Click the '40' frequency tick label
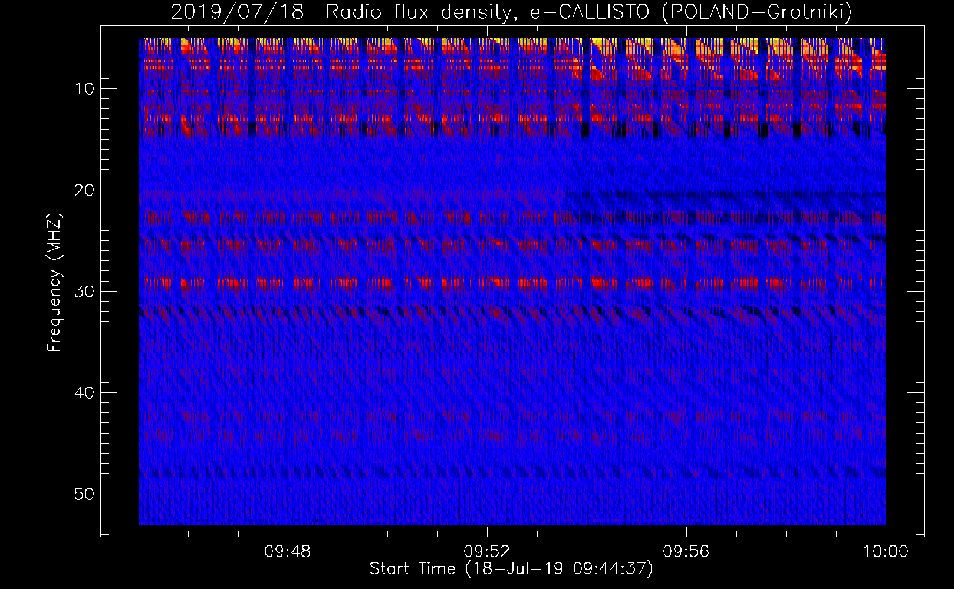This screenshot has height=589, width=954. pos(84,393)
